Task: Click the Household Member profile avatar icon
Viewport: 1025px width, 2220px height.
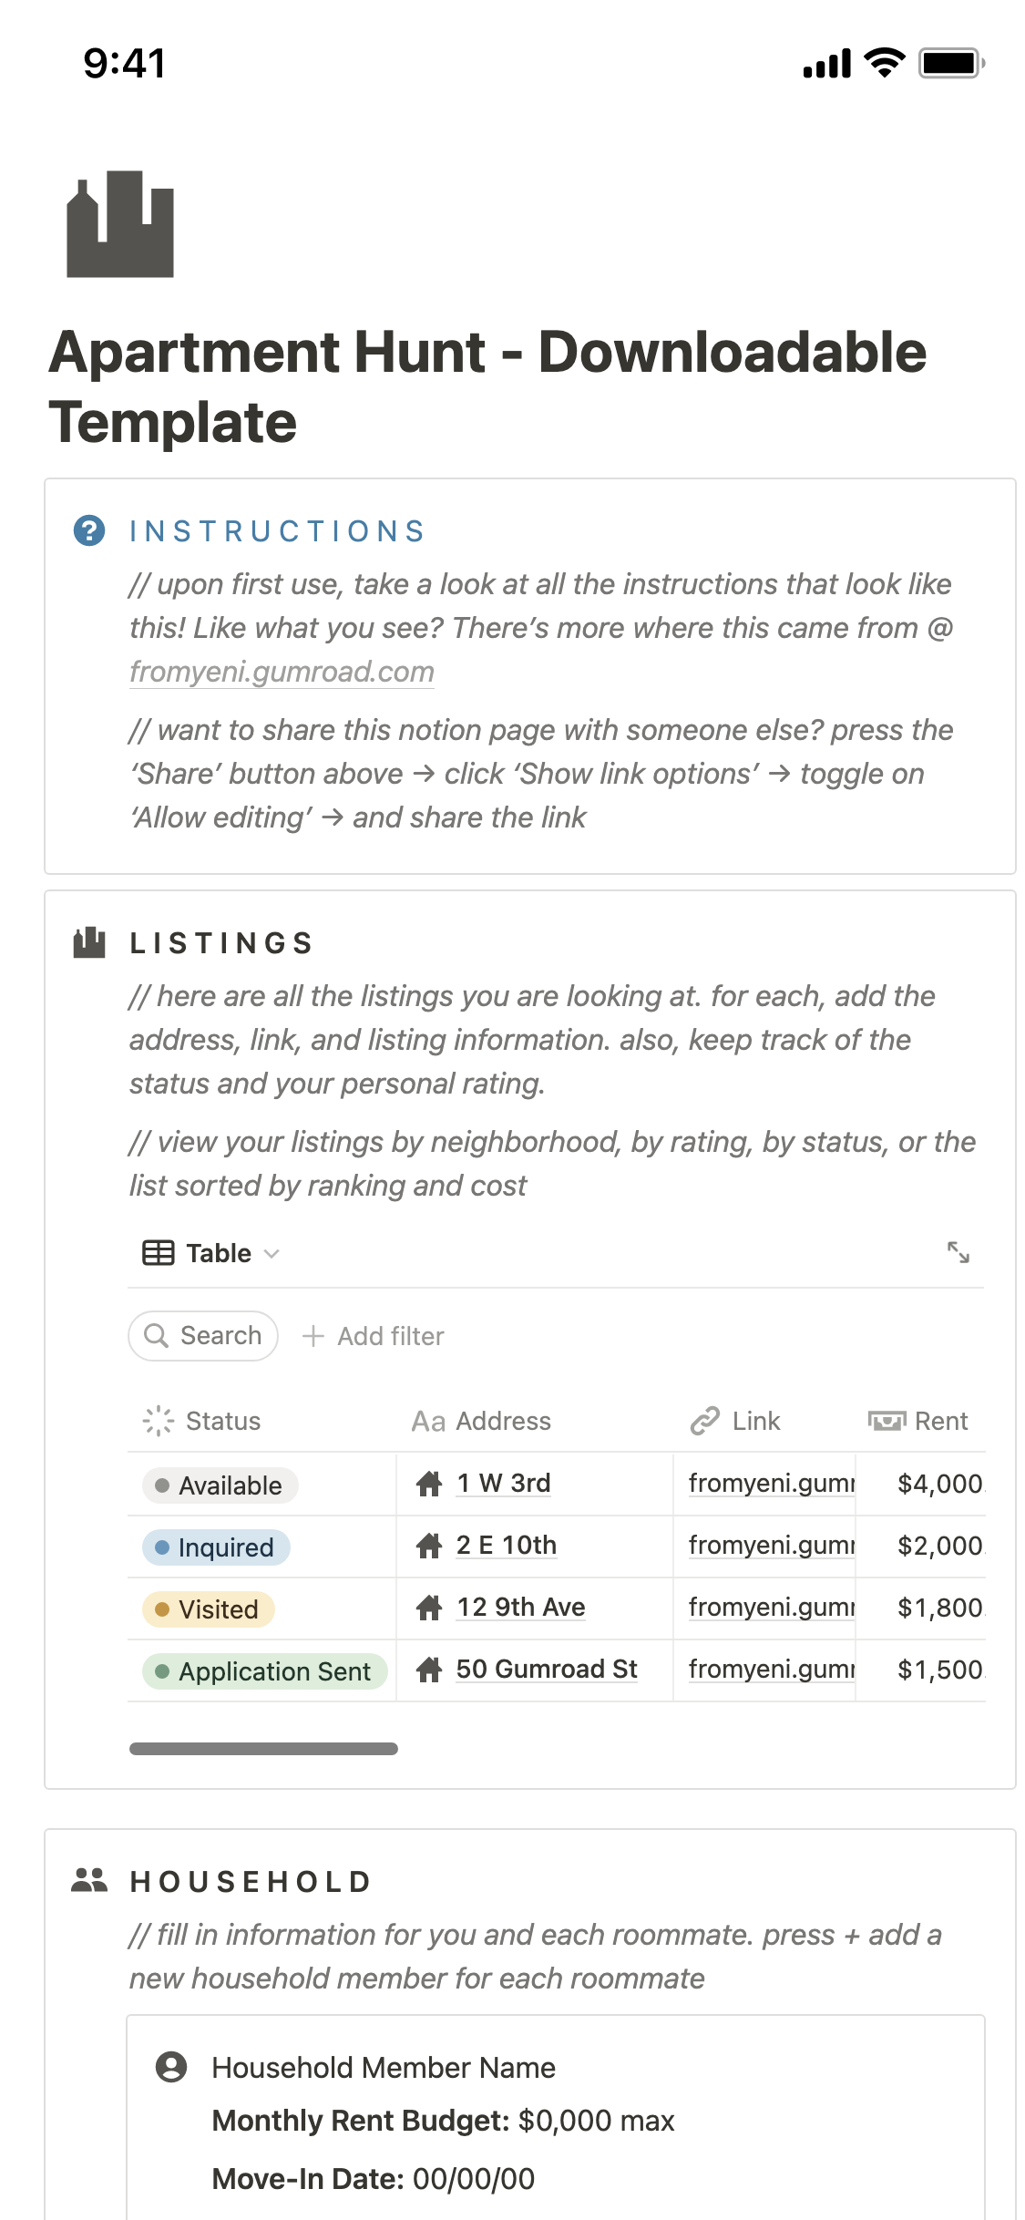Action: pos(171,2067)
